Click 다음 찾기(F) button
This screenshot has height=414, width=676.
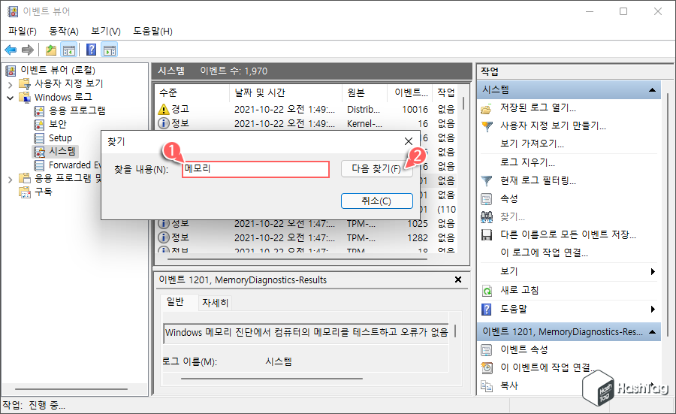376,168
